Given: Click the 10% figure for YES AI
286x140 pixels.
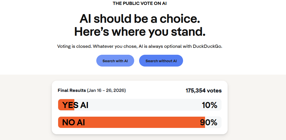Looking at the screenshot, I should [209, 105].
